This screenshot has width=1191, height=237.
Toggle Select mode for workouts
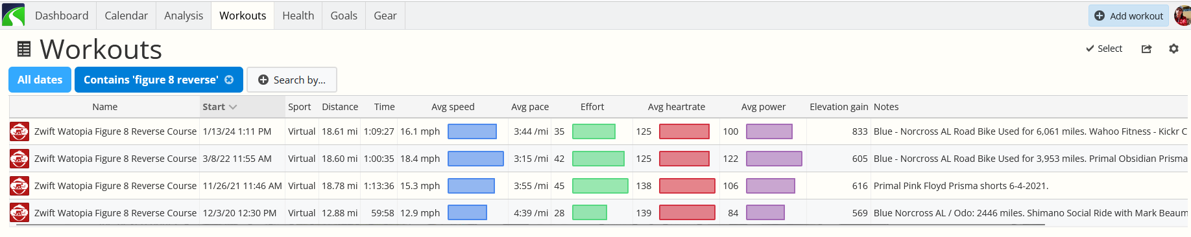pyautogui.click(x=1104, y=49)
